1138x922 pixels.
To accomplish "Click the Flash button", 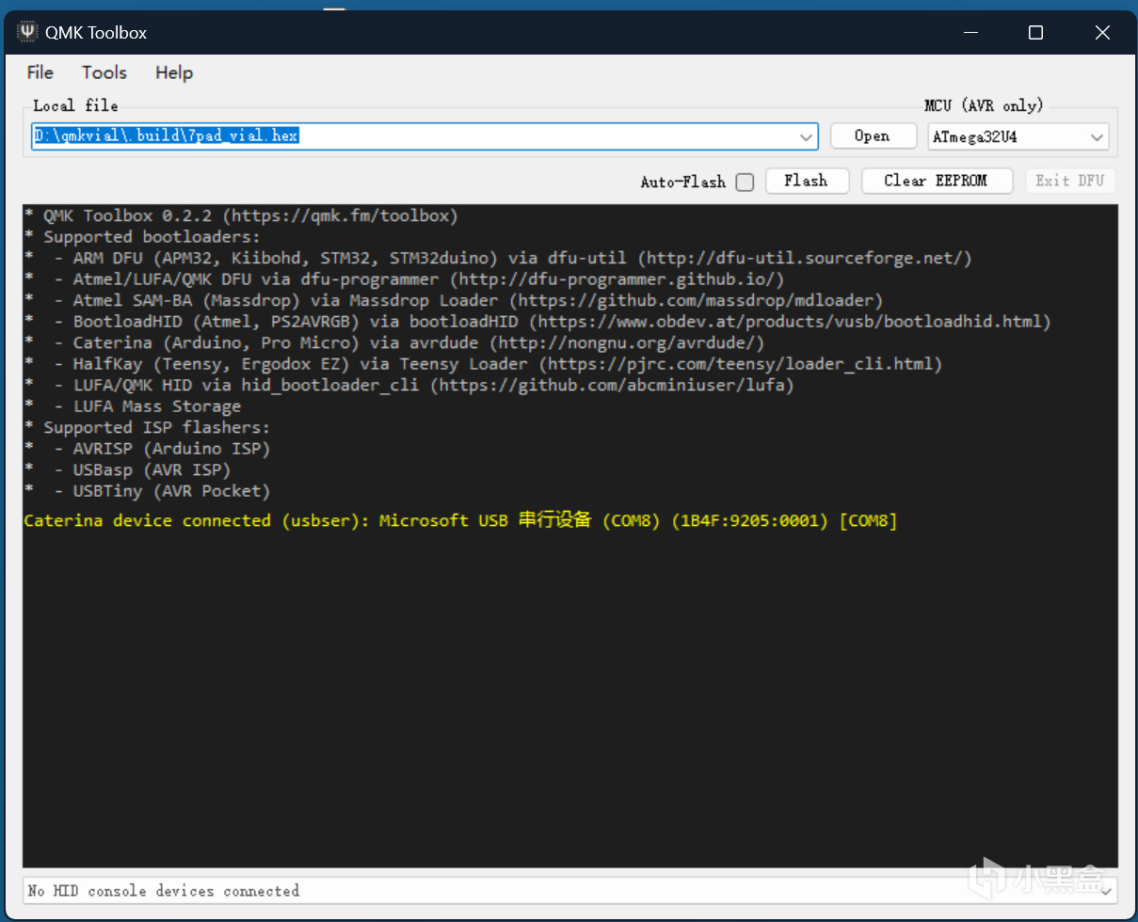I will [x=807, y=181].
